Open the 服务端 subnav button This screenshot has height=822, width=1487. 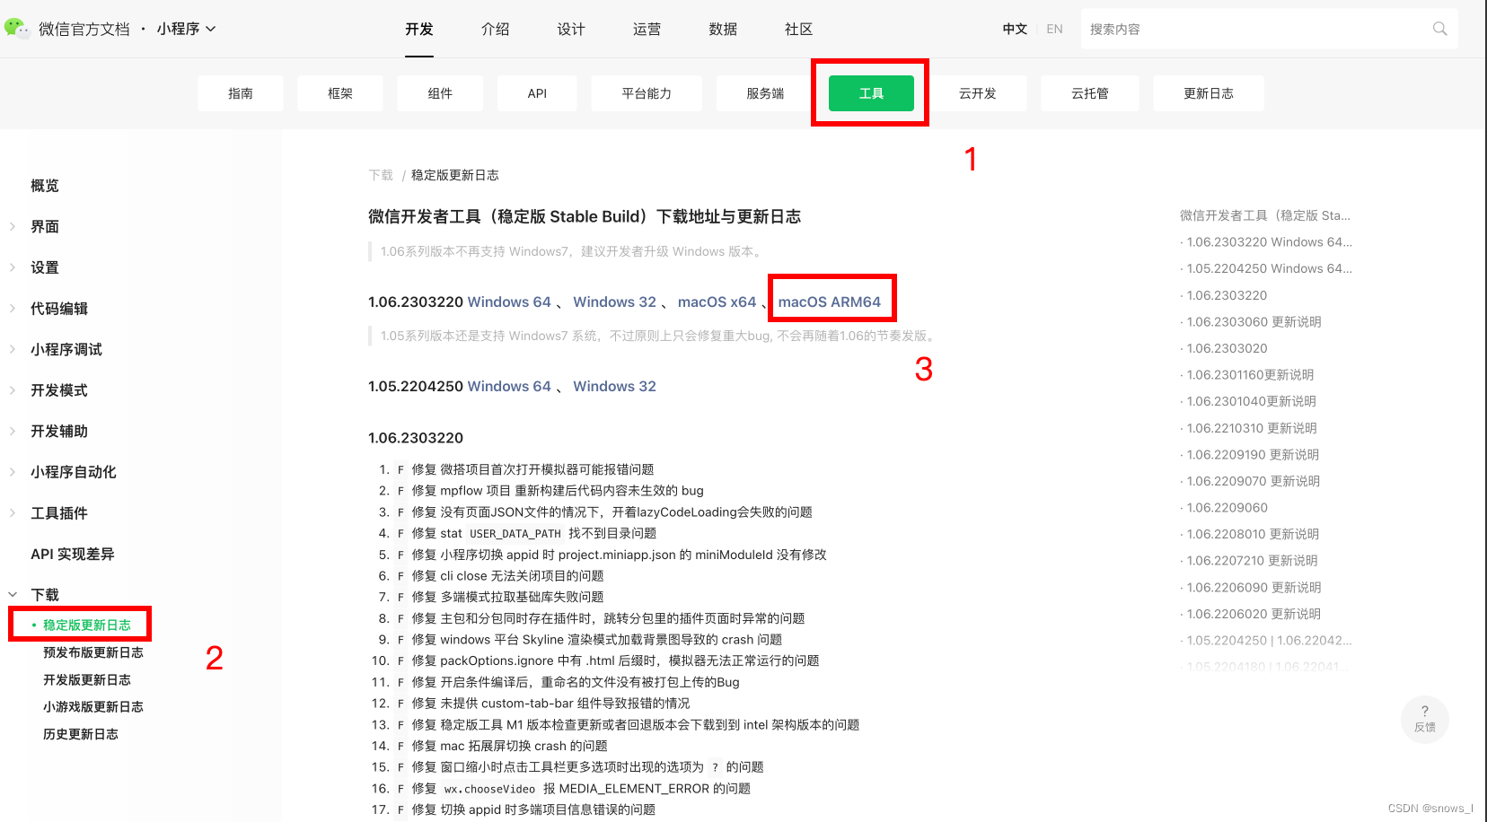tap(765, 93)
